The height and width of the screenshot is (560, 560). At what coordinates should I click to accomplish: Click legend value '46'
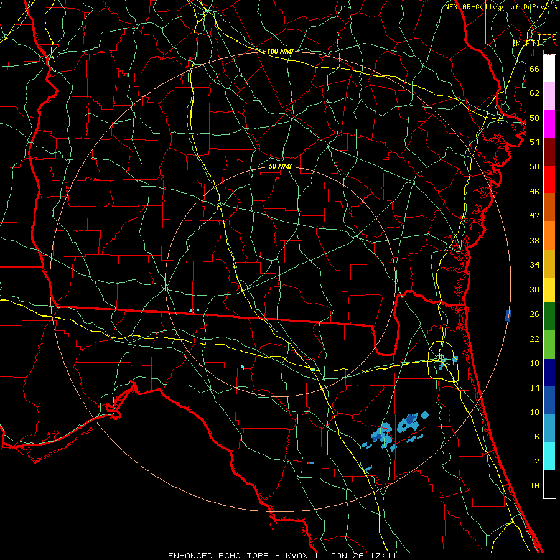pos(534,192)
